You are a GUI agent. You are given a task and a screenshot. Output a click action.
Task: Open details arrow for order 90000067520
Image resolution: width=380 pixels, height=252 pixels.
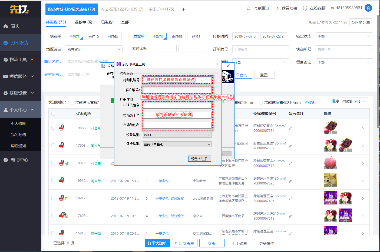[363, 181]
